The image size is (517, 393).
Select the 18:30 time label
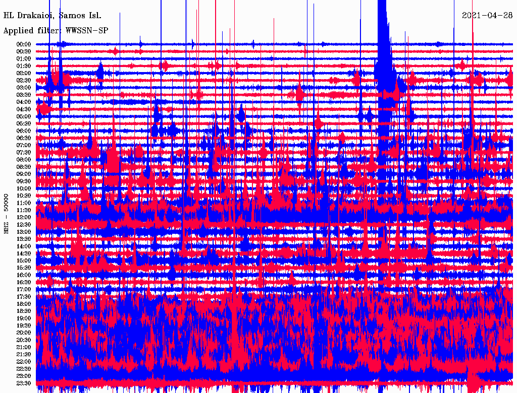coord(24,311)
